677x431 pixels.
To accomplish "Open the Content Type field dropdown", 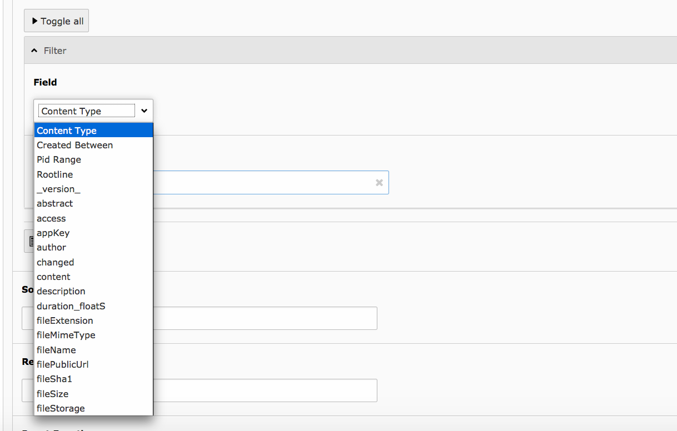I will click(93, 111).
